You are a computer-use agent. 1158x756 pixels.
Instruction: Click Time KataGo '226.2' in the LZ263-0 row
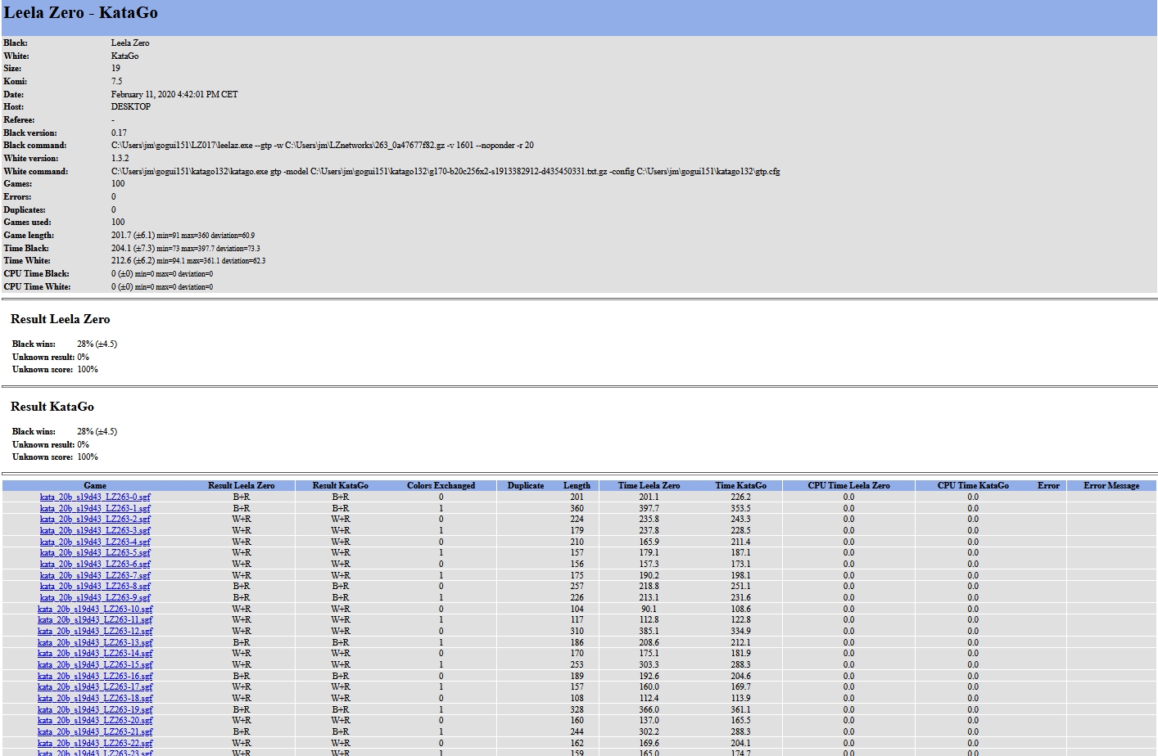tap(740, 497)
